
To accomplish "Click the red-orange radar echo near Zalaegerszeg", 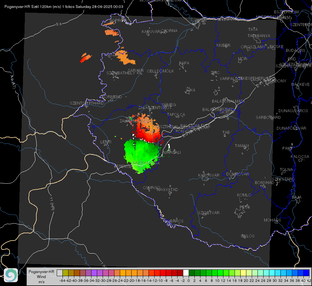I will pos(147,129).
